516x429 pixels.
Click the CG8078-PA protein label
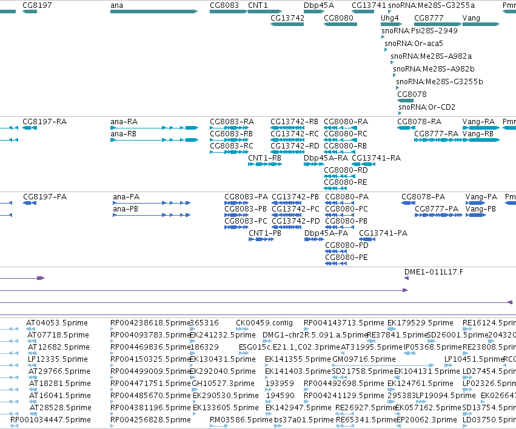tap(423, 197)
